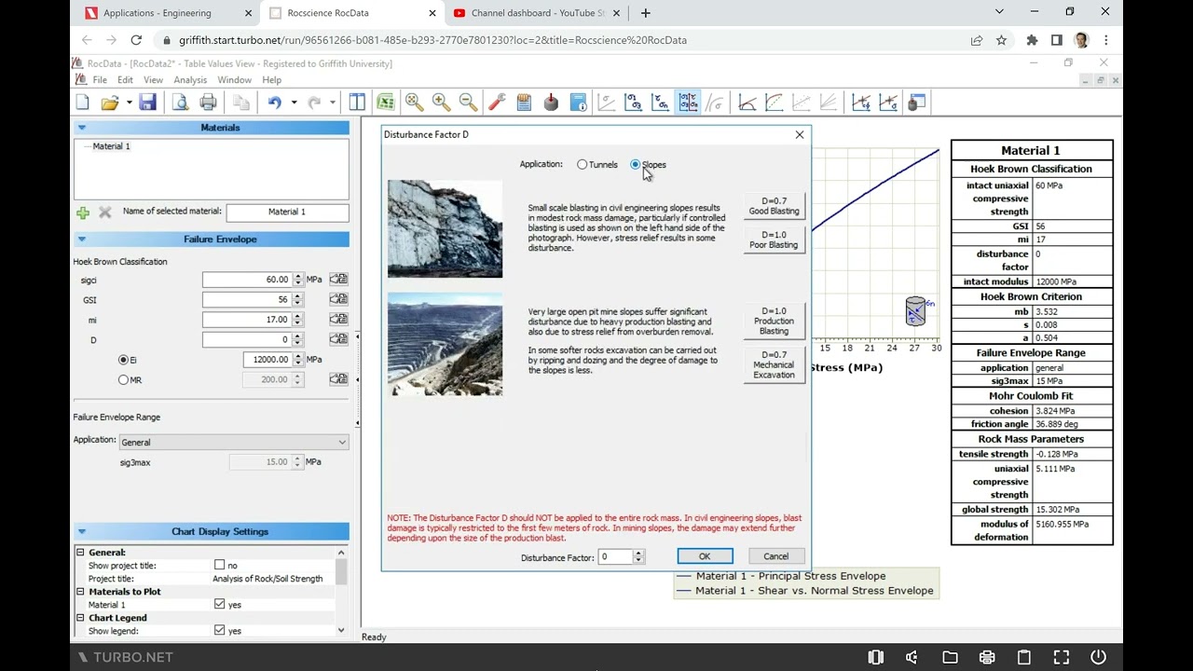Activate instantaneous c-phi sampler tool
This screenshot has width=1193, height=671.
[x=861, y=103]
